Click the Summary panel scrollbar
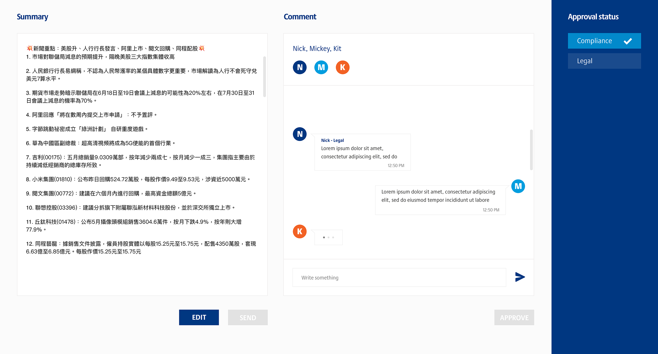The width and height of the screenshot is (658, 354). (x=264, y=77)
